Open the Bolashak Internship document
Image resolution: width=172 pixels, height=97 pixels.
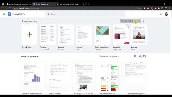click(x=110, y=78)
